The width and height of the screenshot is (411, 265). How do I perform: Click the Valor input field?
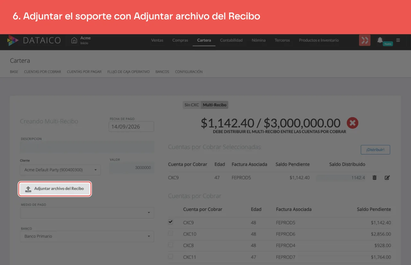(x=132, y=168)
